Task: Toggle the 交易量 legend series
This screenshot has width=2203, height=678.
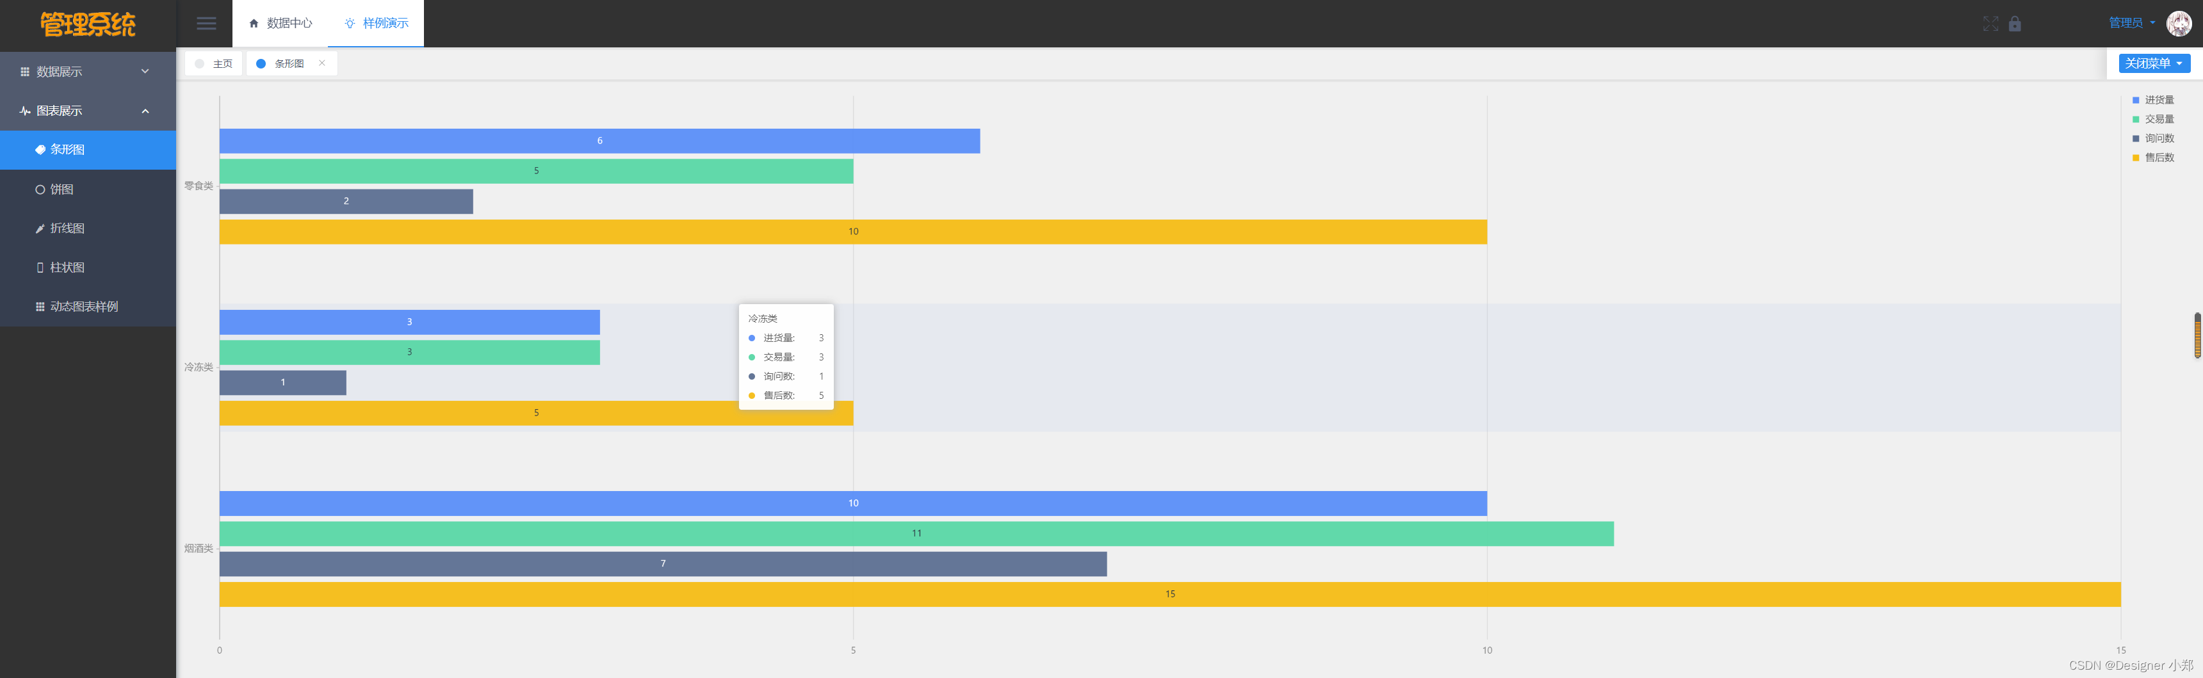Action: [2159, 120]
